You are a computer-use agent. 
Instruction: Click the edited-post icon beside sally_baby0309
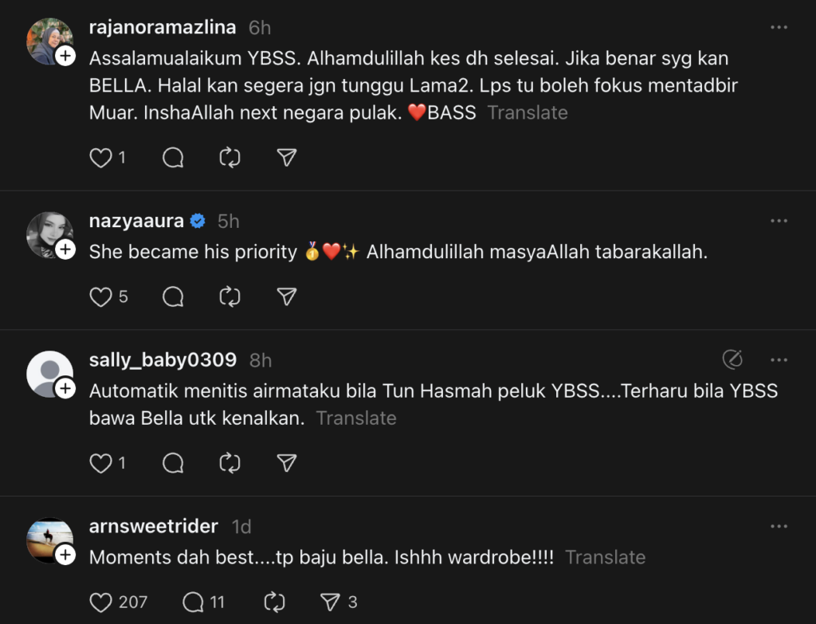pos(732,359)
